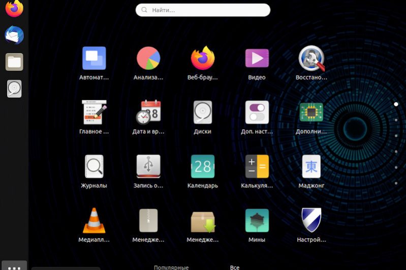The image size is (406, 270).
Task: Open the Startup Disk Creator app
Action: coord(148,167)
